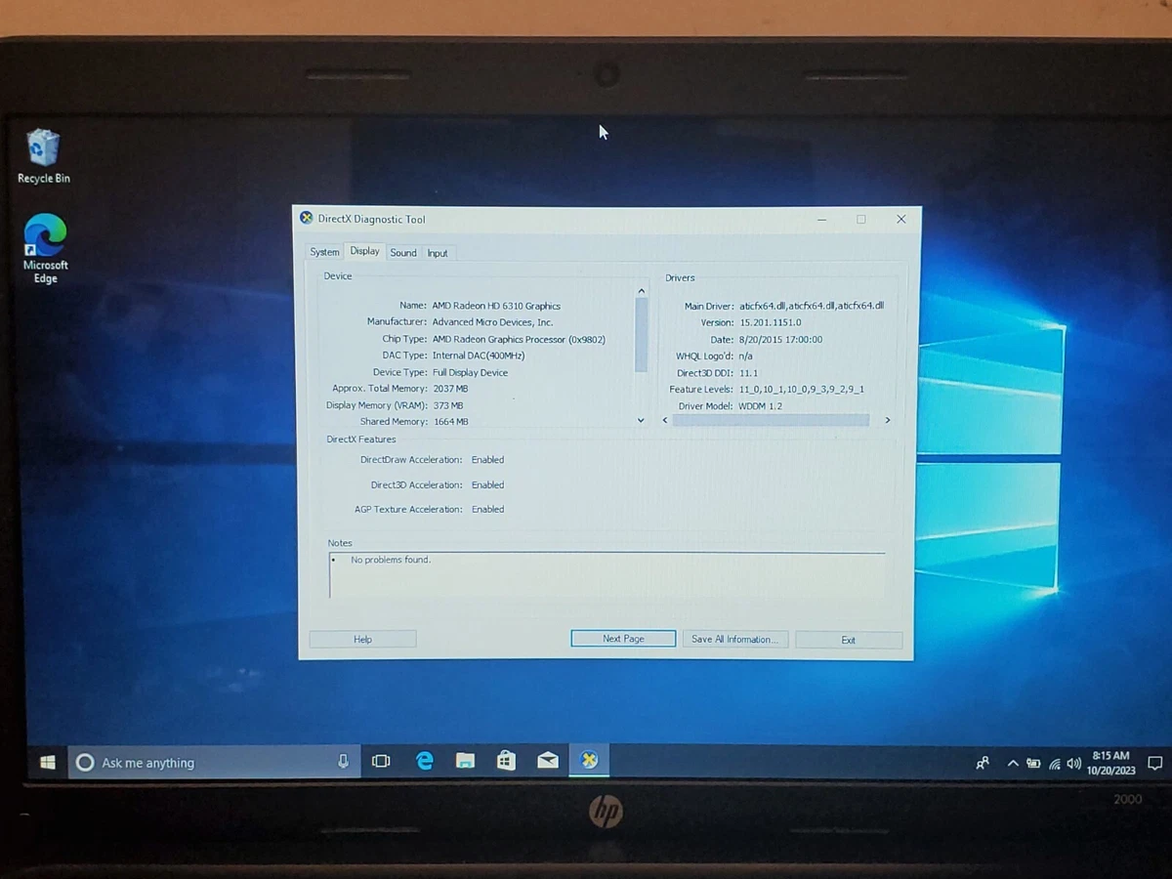Select feature levels 11_0,10_1,10_0 text

[x=802, y=390]
